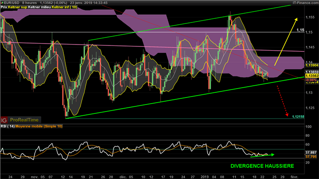This screenshot has width=319, height=179.
Task: Click the DIVERGENCE HAUSSIERE text annotation
Action: [262, 166]
